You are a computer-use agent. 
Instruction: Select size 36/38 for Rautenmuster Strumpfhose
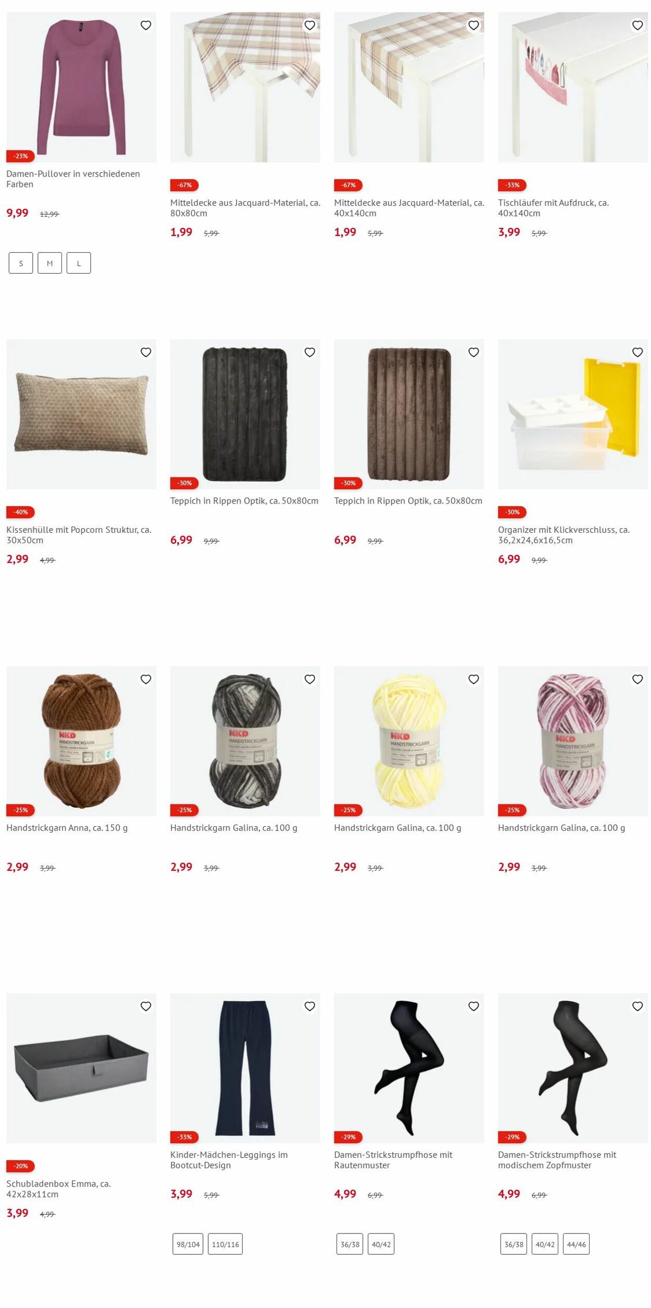(350, 1244)
